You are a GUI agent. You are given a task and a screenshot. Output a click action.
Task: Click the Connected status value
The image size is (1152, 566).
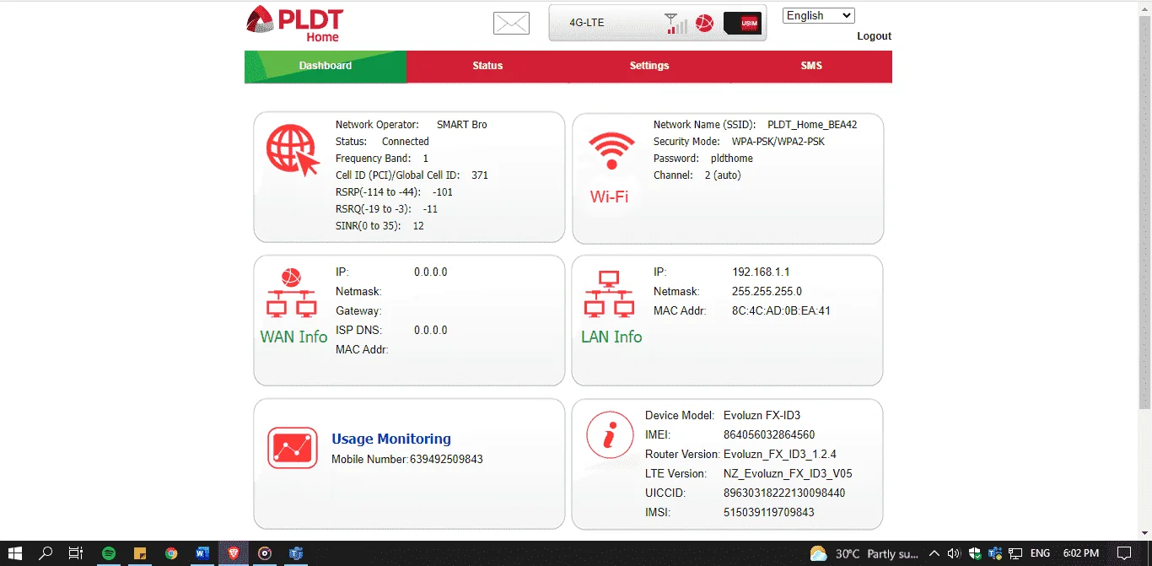coord(406,142)
